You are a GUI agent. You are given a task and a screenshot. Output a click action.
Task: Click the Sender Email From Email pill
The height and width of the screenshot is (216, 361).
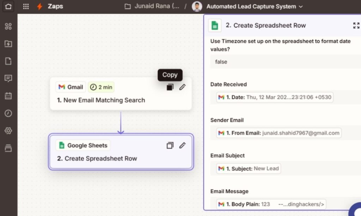(x=279, y=133)
